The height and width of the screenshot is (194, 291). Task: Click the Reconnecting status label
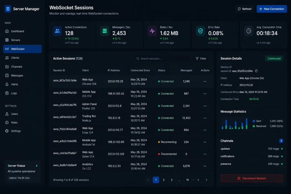tap(169, 142)
